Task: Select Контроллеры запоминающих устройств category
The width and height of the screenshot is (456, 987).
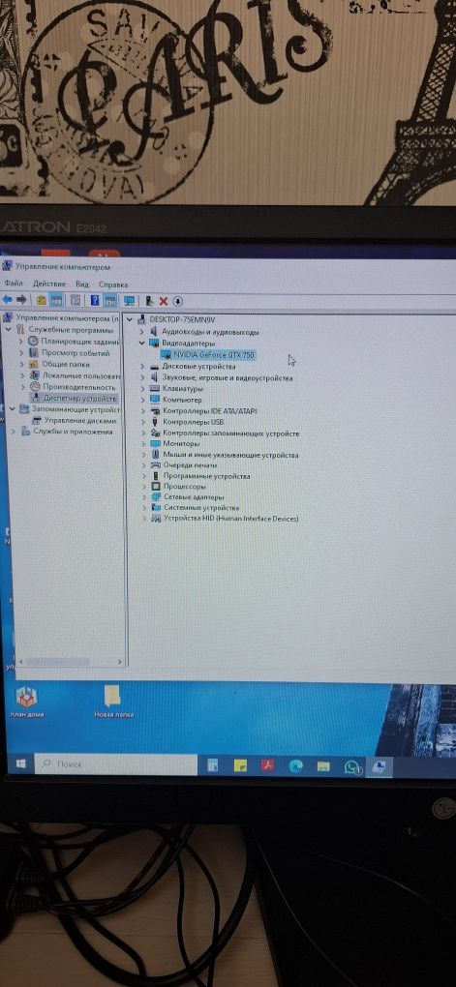Action: [x=230, y=434]
